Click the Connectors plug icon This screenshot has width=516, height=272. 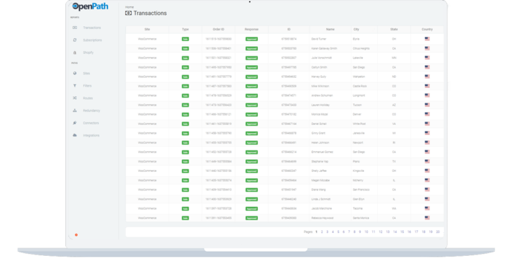coord(75,123)
